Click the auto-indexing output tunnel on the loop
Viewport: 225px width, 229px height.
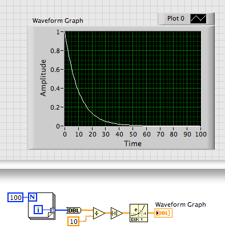coord(53,210)
